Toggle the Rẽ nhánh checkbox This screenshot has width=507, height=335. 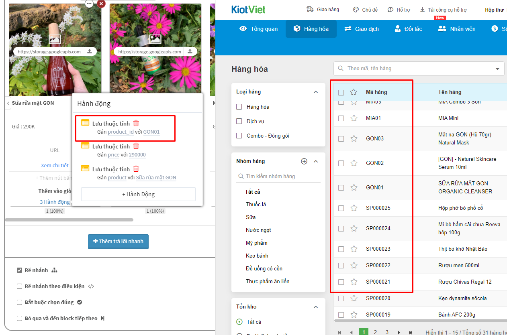19,270
